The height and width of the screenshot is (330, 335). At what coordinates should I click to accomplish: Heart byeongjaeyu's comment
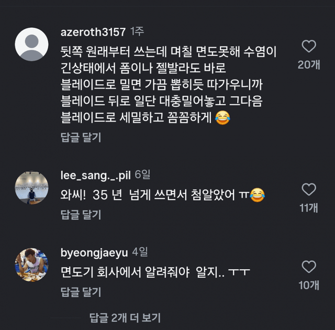coord(309,267)
